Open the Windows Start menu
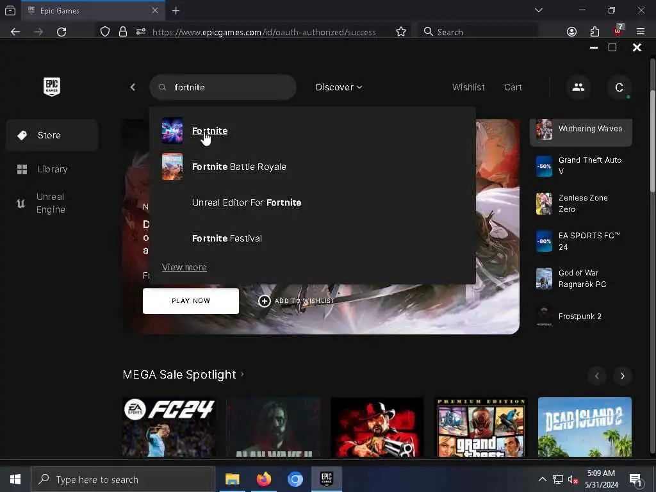656x492 pixels. [x=15, y=479]
